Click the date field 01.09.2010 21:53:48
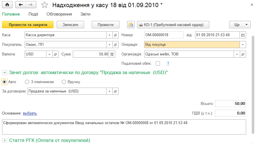 point(217,35)
